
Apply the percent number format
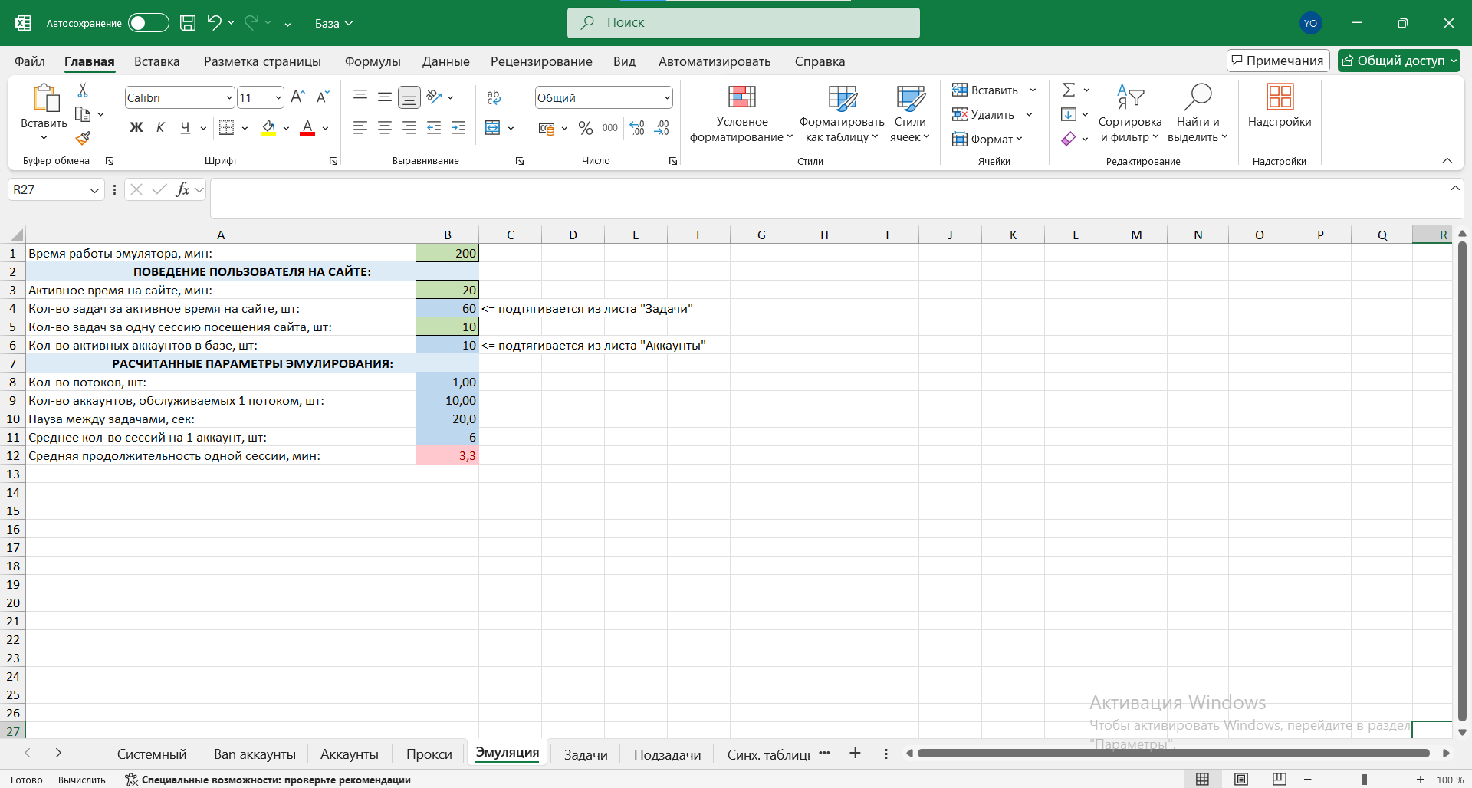pos(586,128)
